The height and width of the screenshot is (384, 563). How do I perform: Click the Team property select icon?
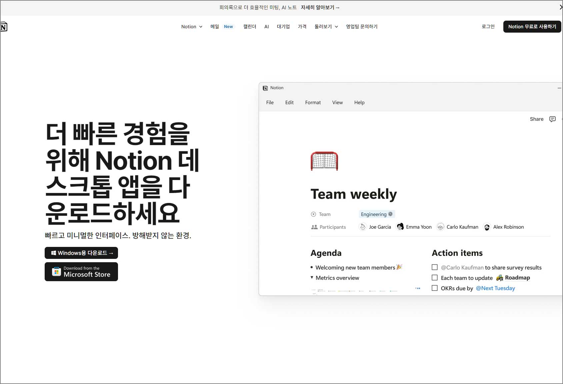313,214
